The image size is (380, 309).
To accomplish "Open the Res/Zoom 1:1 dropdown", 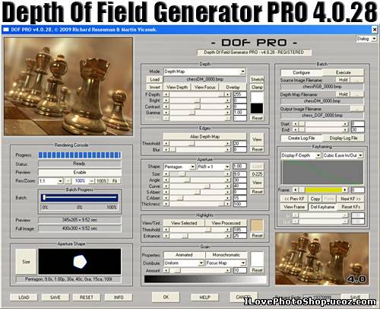I will pyautogui.click(x=51, y=181).
